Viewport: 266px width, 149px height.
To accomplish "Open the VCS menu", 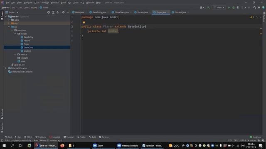I will coord(82,3).
